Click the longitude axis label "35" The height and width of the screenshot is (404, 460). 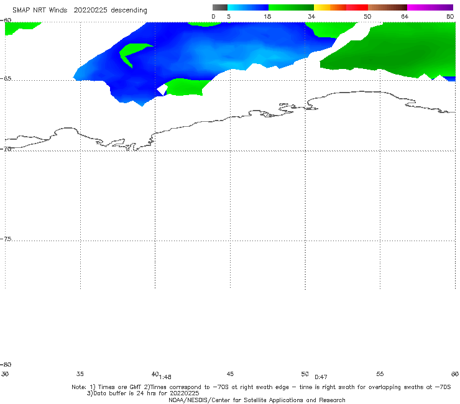(80, 374)
